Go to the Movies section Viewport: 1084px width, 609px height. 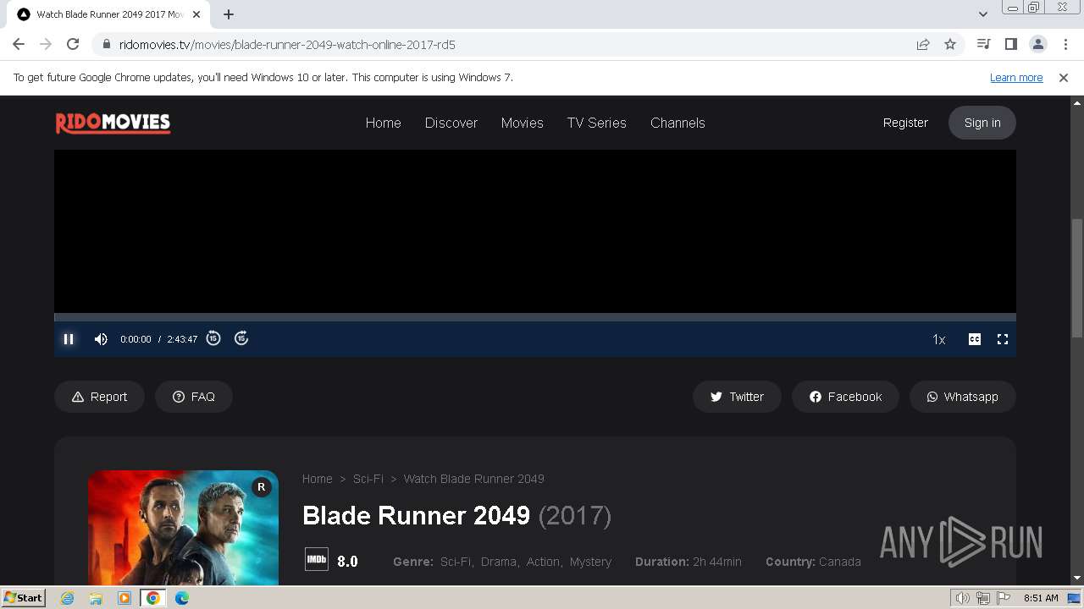[523, 123]
